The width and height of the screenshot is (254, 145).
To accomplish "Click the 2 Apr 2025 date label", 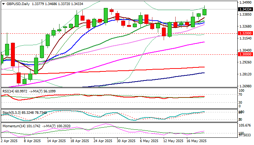I will click(9, 141).
